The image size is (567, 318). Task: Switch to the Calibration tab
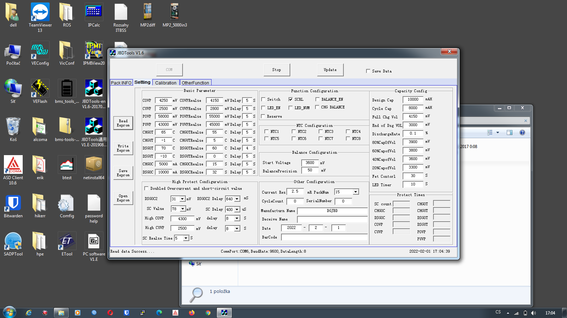pyautogui.click(x=165, y=83)
